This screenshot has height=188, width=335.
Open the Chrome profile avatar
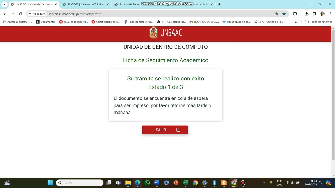[x=322, y=14]
